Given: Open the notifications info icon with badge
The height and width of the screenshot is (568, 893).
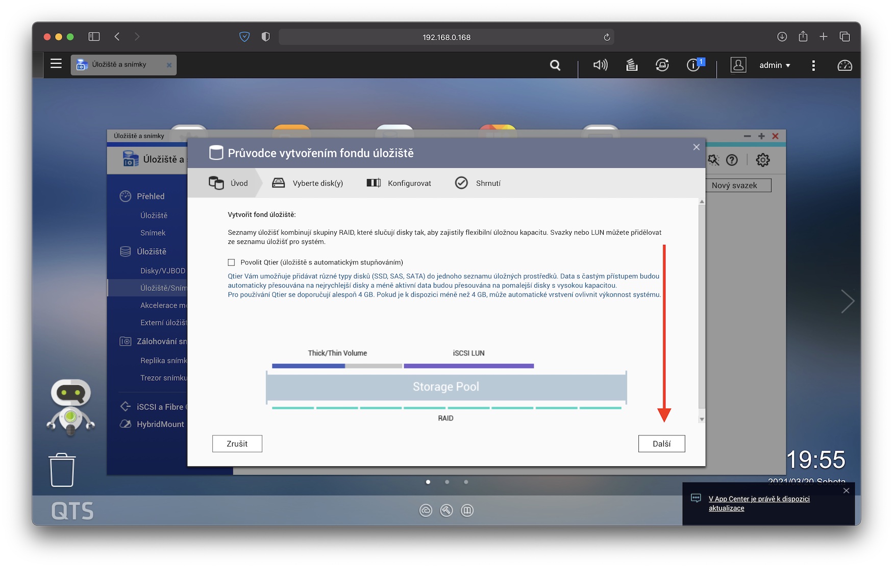Looking at the screenshot, I should [x=693, y=65].
